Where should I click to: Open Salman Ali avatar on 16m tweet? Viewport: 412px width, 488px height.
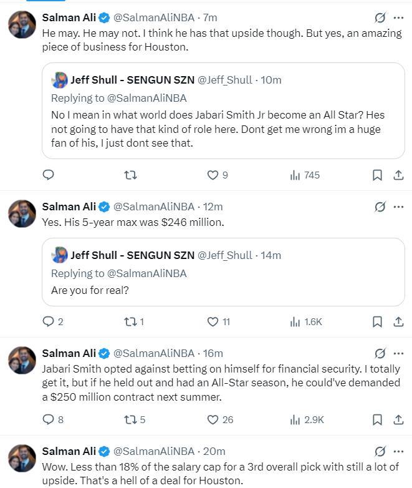[22, 361]
